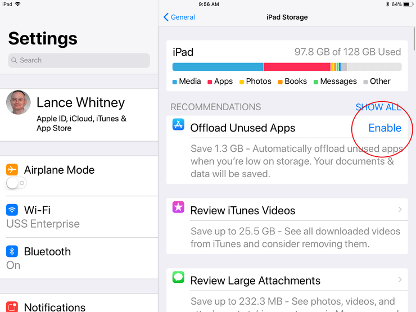Open the Bluetooth settings row

[x=79, y=258]
